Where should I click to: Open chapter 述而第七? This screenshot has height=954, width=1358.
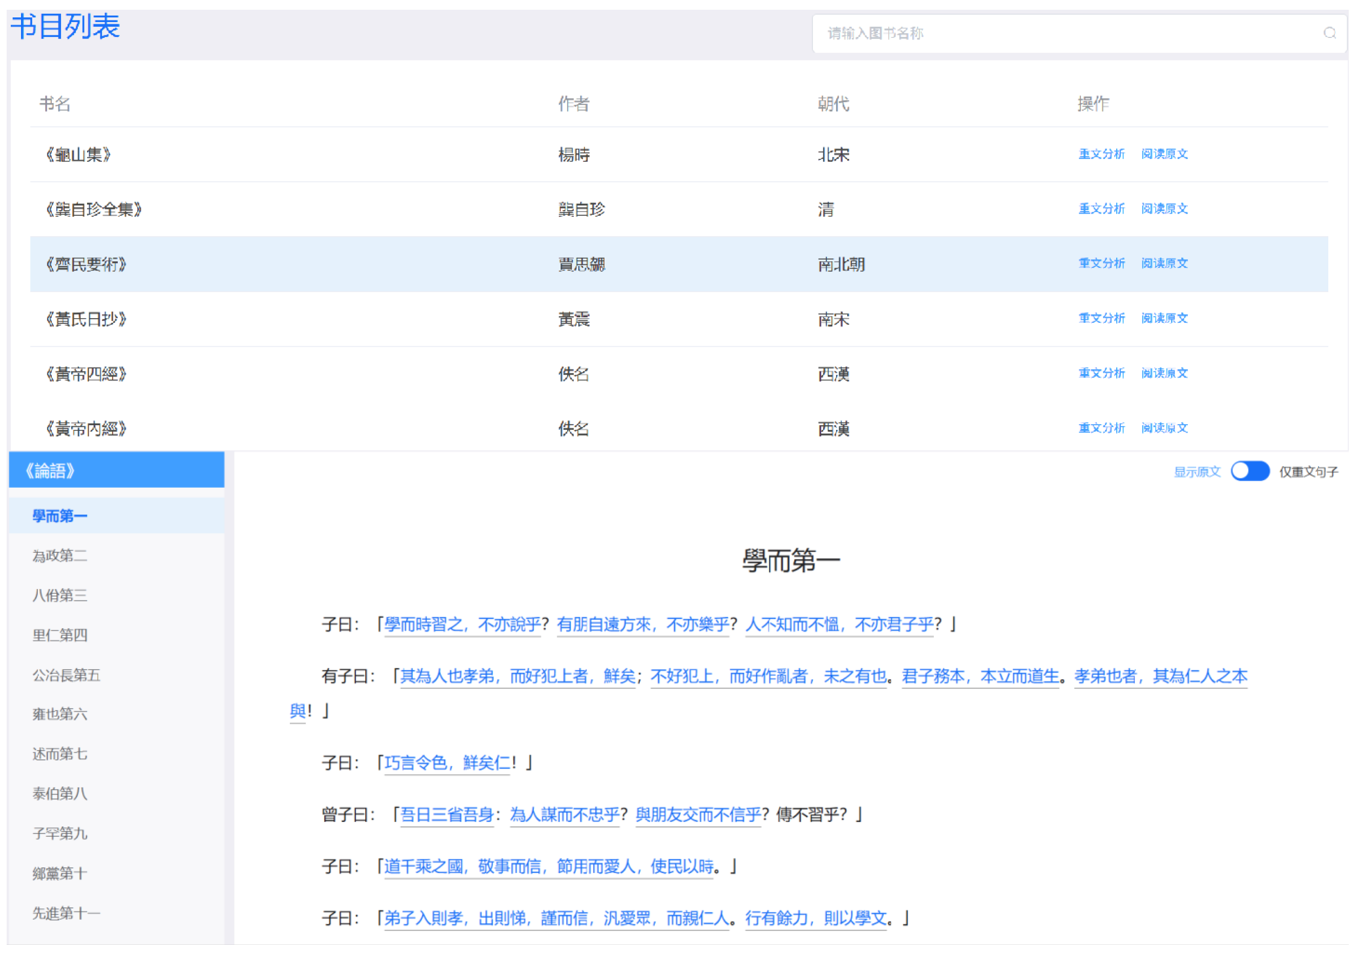coord(60,754)
